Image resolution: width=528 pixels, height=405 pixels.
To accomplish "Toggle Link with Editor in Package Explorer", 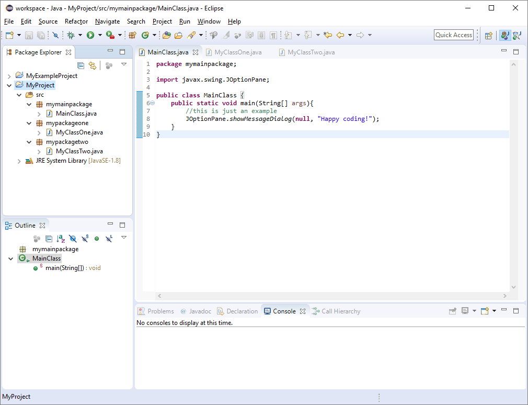I will click(93, 65).
